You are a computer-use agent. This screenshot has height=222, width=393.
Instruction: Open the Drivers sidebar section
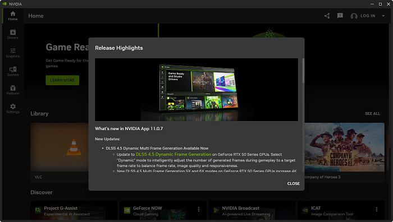point(13,34)
